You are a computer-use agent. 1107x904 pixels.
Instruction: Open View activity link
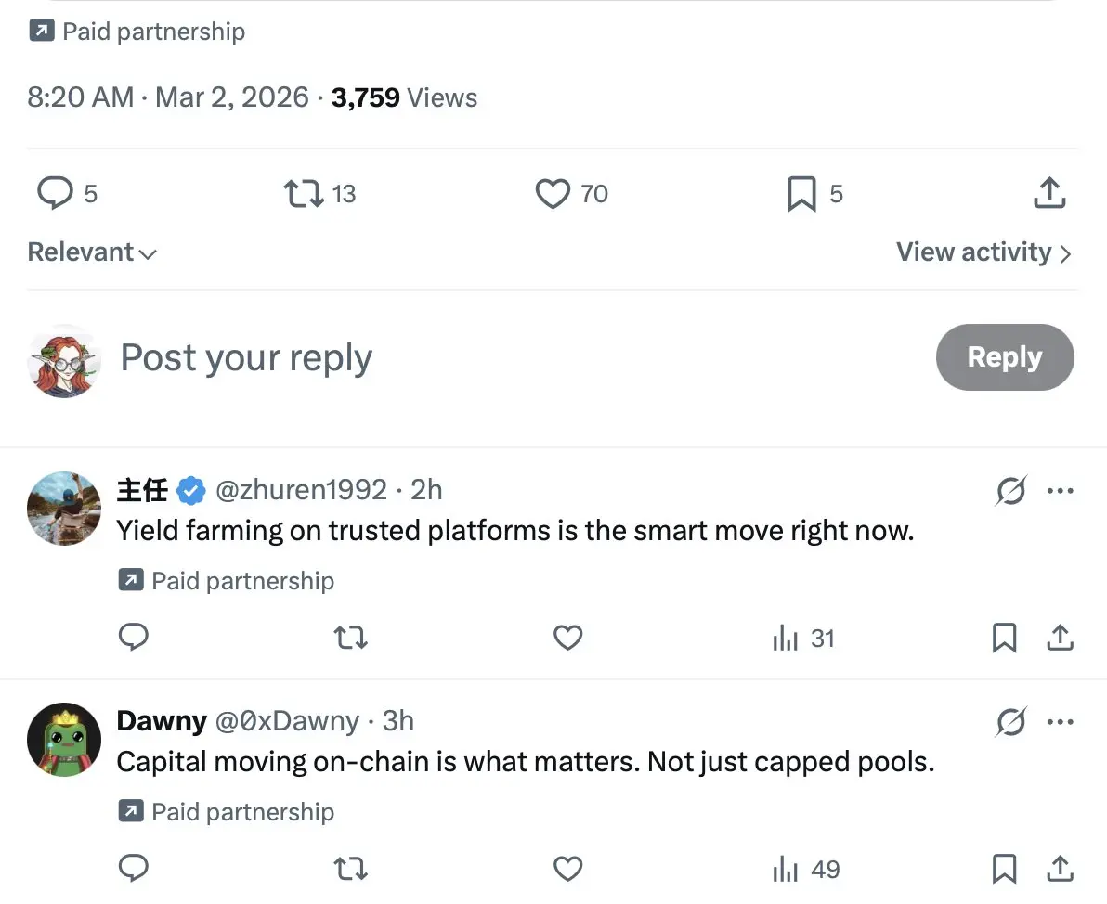click(983, 252)
